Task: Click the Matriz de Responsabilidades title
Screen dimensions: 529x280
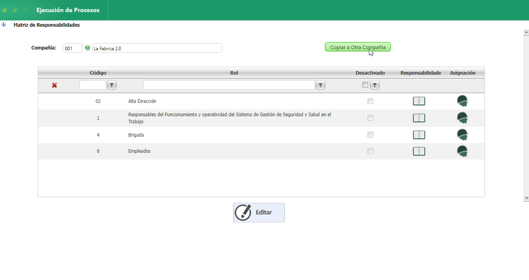Action: point(46,25)
